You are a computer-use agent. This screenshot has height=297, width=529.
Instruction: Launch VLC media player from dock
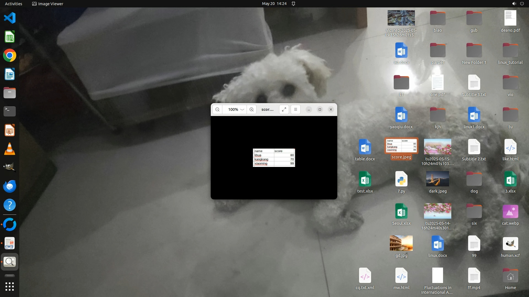[10, 149]
